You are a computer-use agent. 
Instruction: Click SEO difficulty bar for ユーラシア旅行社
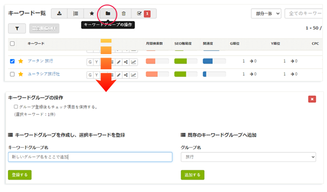click(186, 74)
